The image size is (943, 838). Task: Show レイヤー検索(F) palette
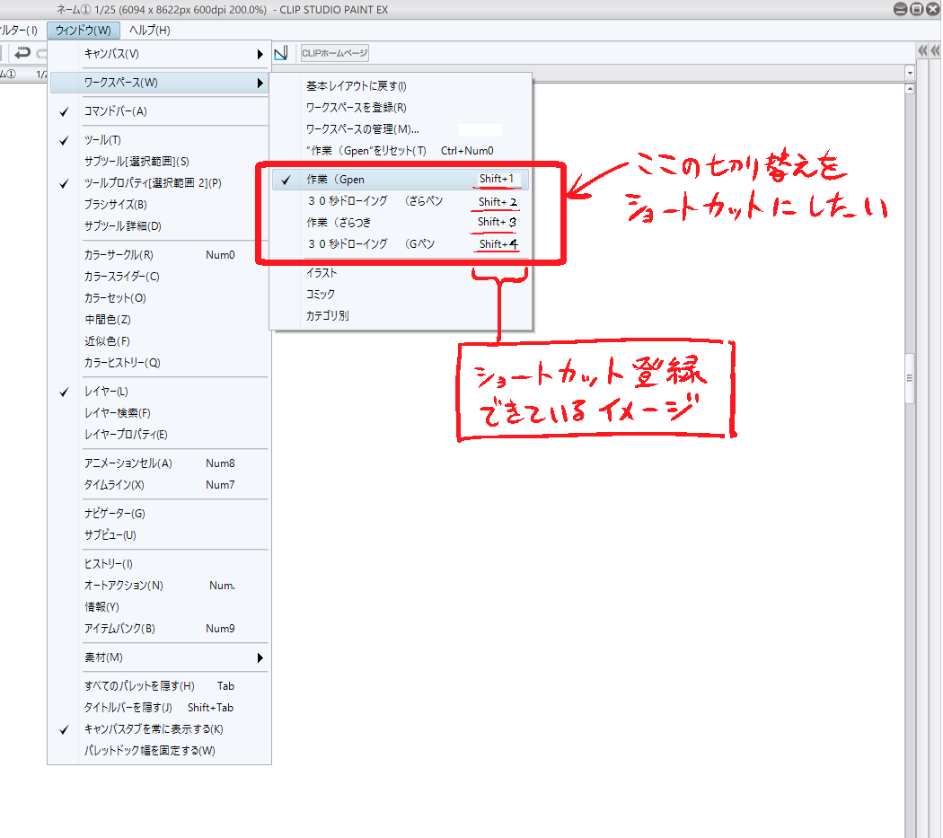click(159, 413)
